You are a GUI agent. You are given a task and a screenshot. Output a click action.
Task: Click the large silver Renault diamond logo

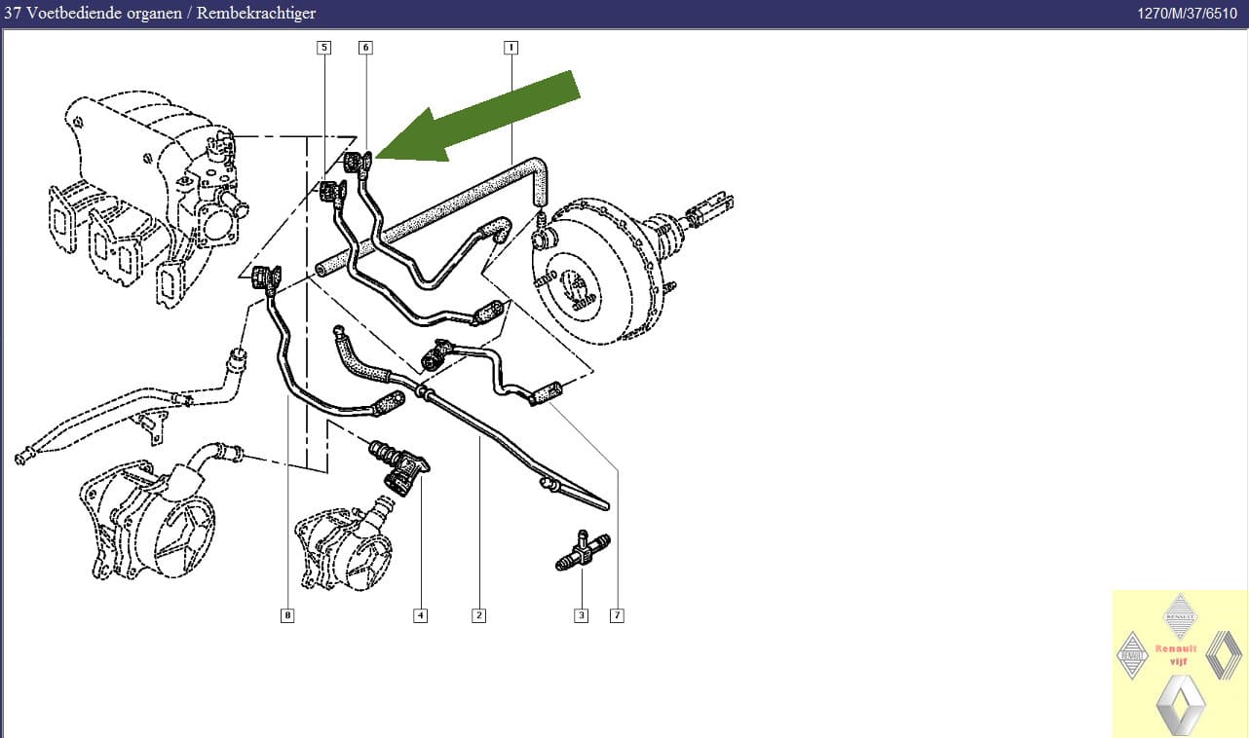pyautogui.click(x=1180, y=705)
